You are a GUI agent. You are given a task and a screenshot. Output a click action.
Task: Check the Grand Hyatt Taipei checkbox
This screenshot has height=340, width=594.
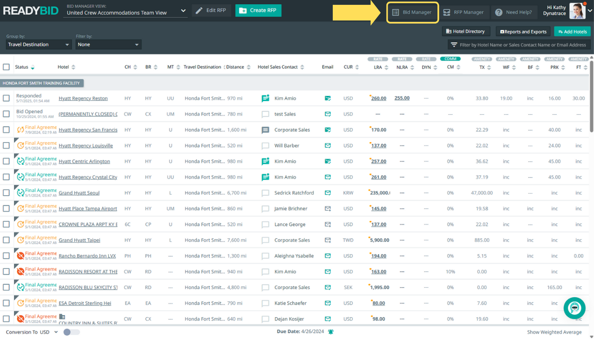click(6, 240)
